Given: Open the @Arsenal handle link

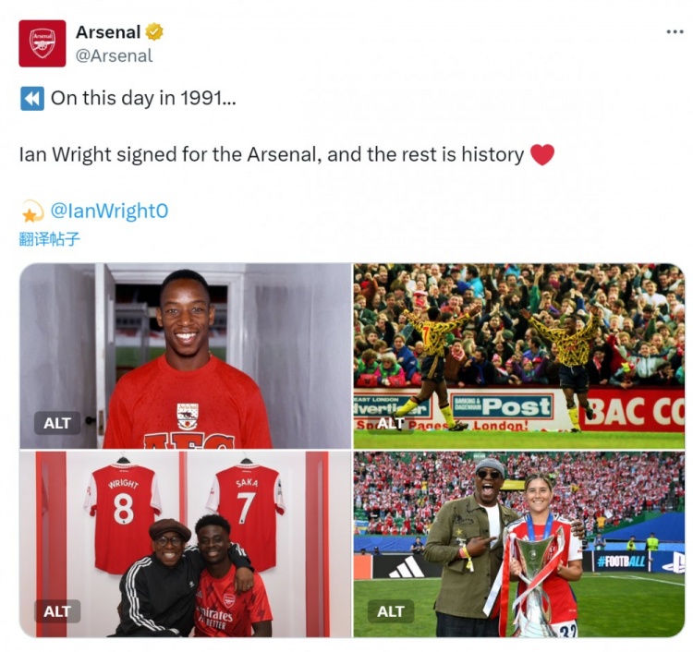Looking at the screenshot, I should 114,55.
